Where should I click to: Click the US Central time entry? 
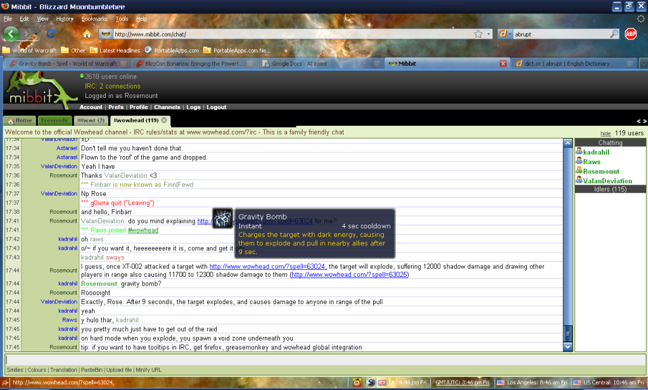pos(609,382)
